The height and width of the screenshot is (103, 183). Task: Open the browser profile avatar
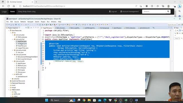(168, 6)
